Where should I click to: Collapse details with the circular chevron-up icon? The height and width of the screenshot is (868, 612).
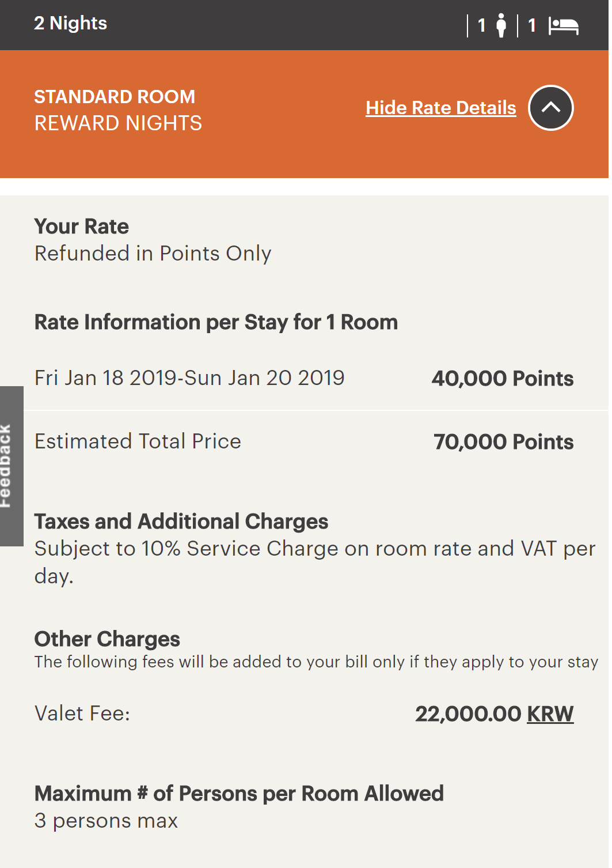551,108
